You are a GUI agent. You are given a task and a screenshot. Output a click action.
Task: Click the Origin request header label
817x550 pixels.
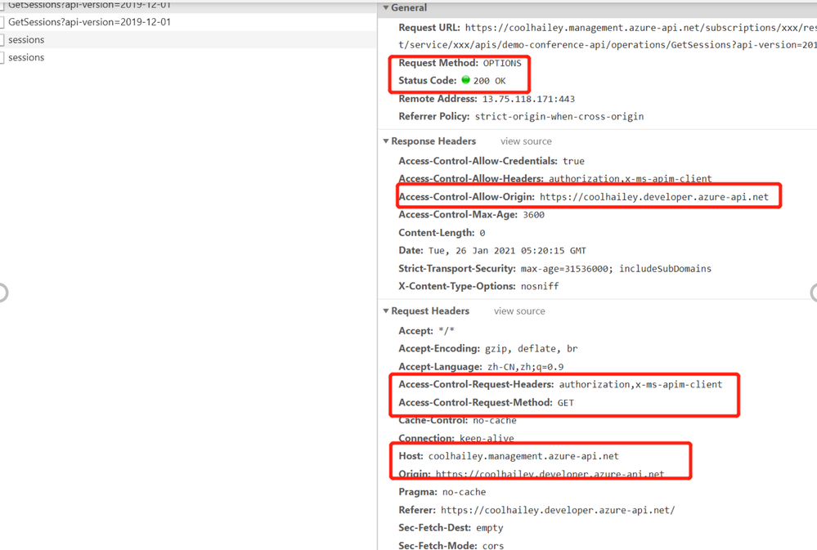(x=415, y=474)
